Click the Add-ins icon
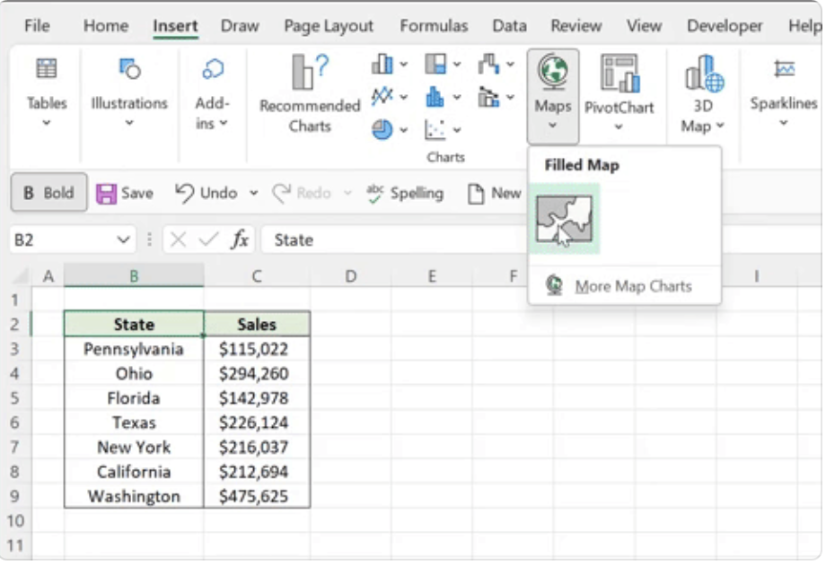The width and height of the screenshot is (826, 565). [x=213, y=68]
